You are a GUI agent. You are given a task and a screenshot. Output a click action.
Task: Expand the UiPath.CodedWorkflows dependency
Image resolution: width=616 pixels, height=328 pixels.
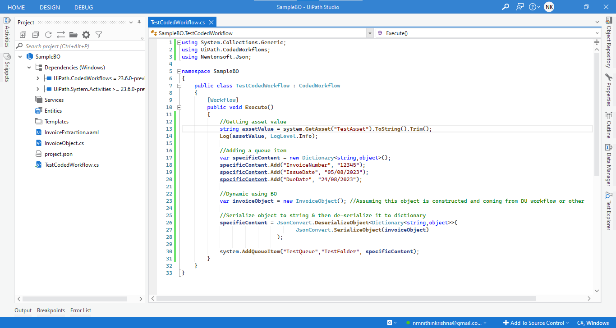pyautogui.click(x=38, y=78)
